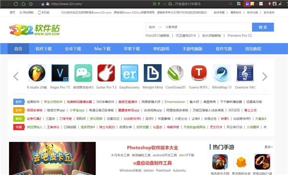Open the 去吧皮卡丘 game banner
Screen dimensions: 288x175
(52, 158)
